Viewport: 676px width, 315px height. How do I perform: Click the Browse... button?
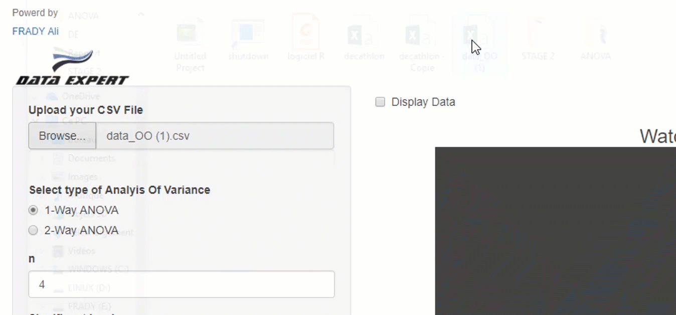pyautogui.click(x=61, y=135)
